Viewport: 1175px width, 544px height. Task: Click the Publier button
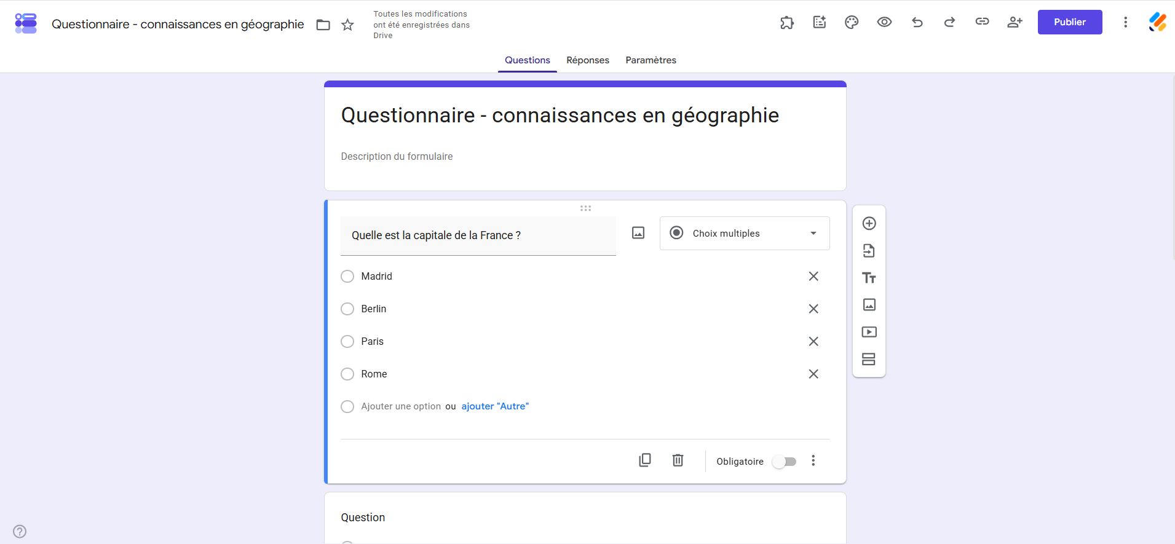pyautogui.click(x=1070, y=22)
